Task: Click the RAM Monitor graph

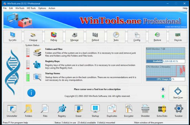Action: (165, 53)
